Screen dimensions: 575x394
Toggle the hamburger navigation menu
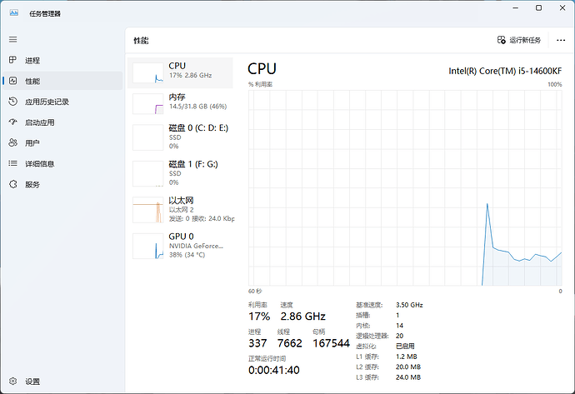click(x=12, y=39)
